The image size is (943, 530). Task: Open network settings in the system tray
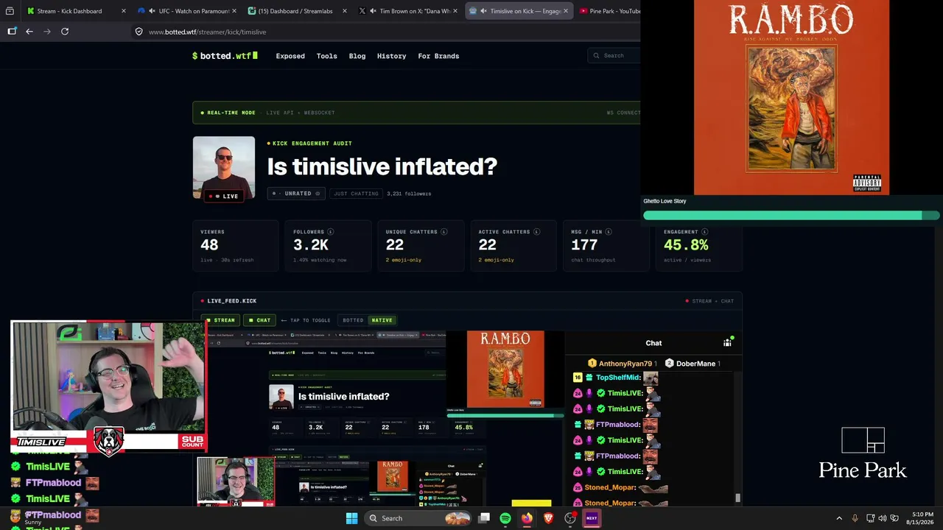click(x=870, y=518)
